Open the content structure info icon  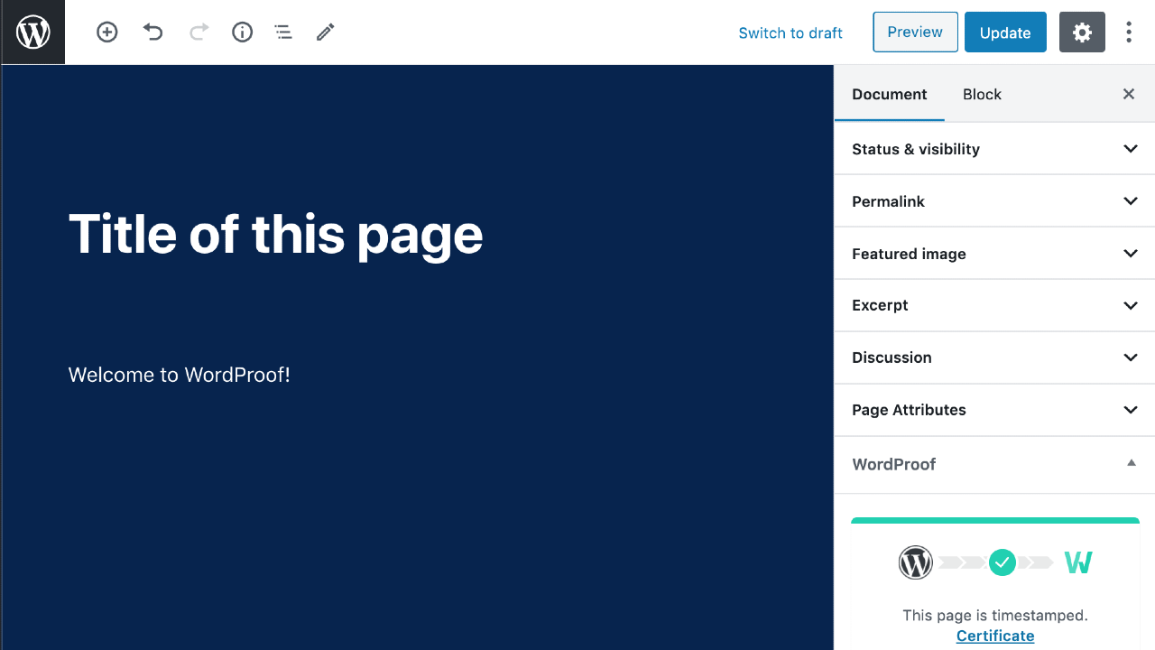(x=242, y=32)
